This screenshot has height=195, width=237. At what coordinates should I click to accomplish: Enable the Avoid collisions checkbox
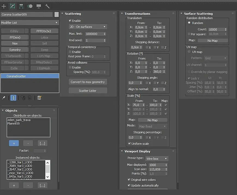[70, 67]
